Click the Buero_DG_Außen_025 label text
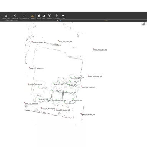The height and width of the screenshot is (147, 147). pos(65,42)
